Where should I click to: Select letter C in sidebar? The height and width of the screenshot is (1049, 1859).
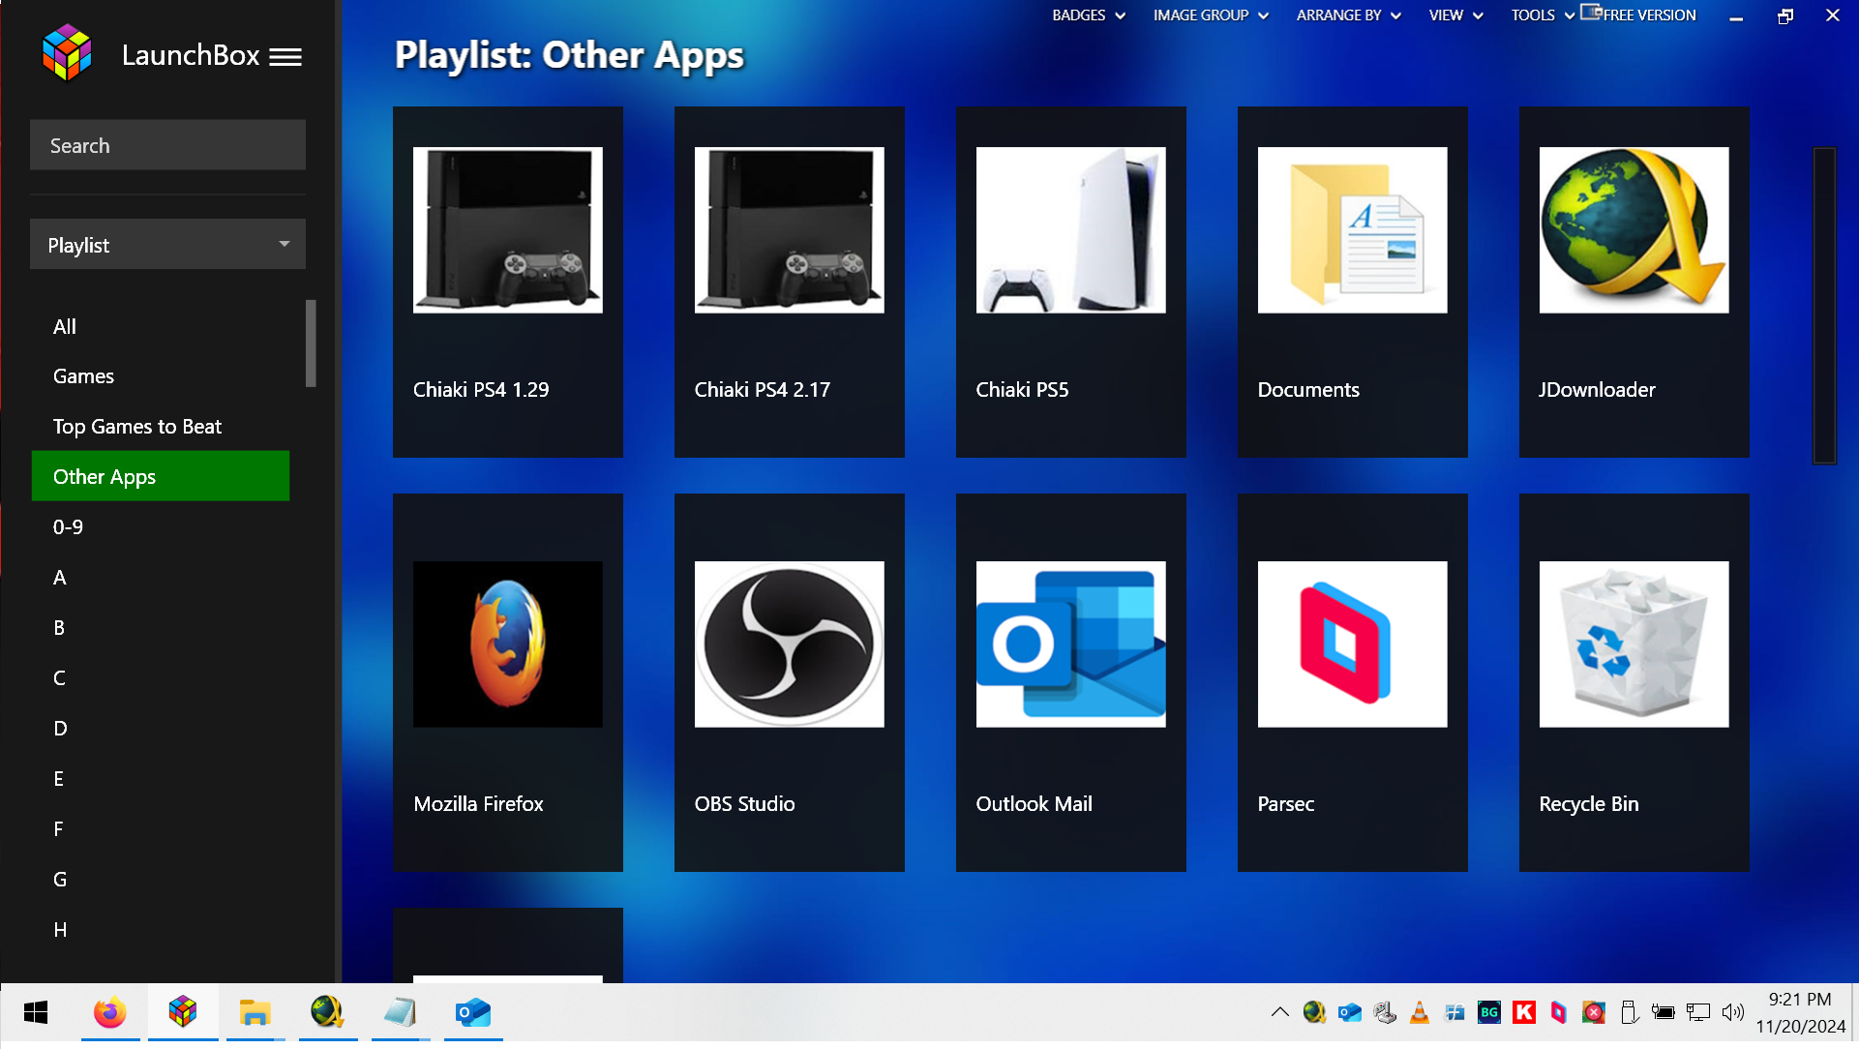tap(161, 677)
